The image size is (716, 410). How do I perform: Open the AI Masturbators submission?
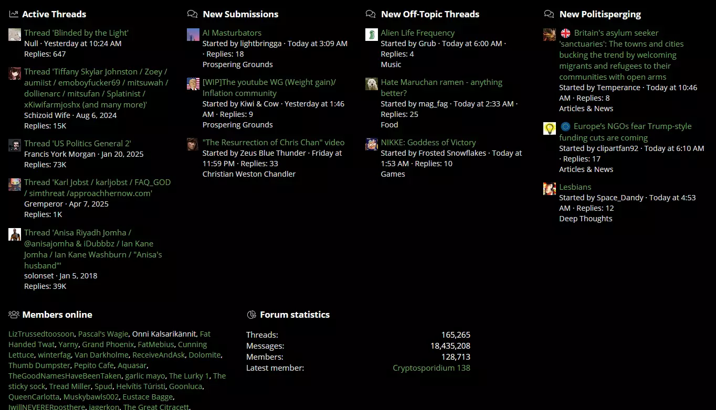pyautogui.click(x=232, y=33)
